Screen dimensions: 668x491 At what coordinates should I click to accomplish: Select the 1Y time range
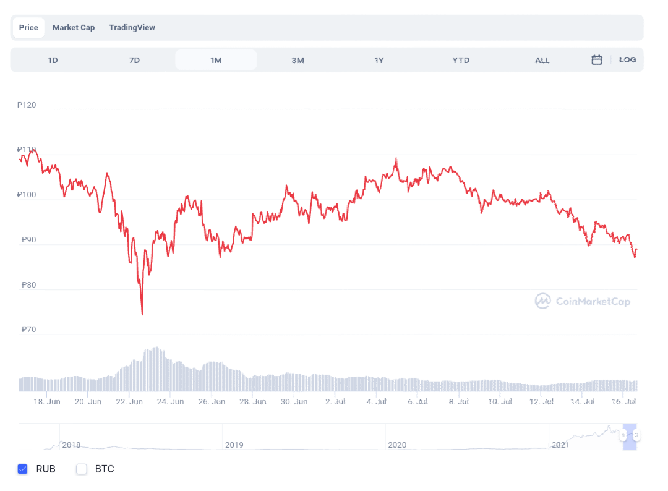pyautogui.click(x=379, y=59)
